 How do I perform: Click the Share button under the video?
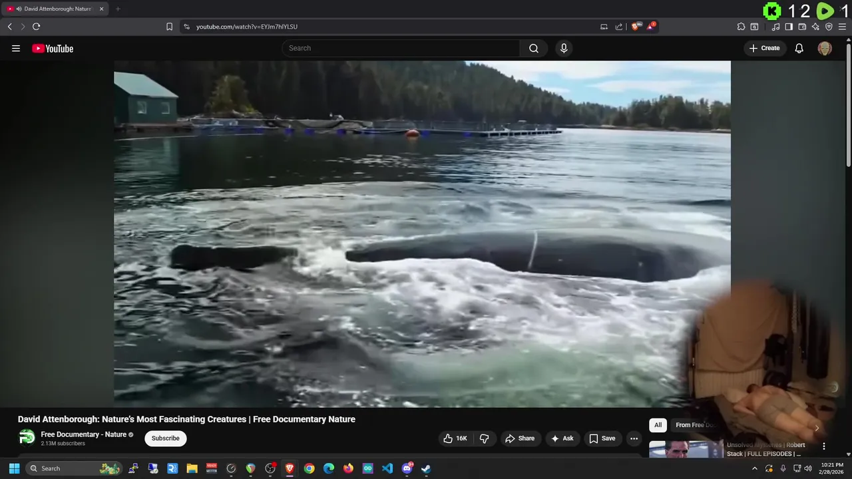[520, 438]
